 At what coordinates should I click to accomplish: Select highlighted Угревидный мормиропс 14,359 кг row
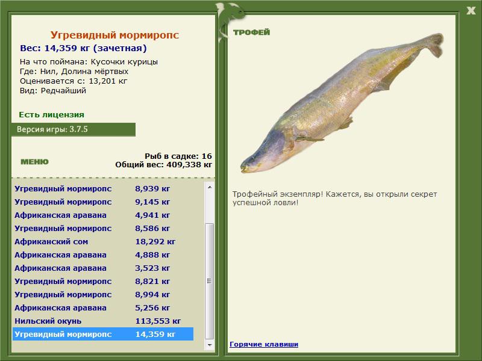(x=103, y=334)
